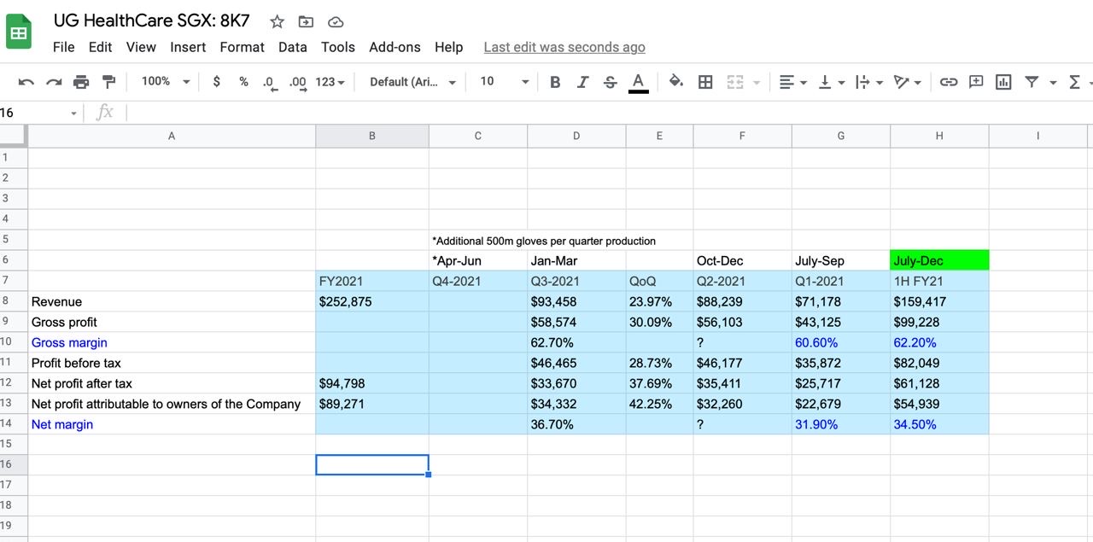Select the paint format roller
1093x542 pixels.
[x=108, y=82]
